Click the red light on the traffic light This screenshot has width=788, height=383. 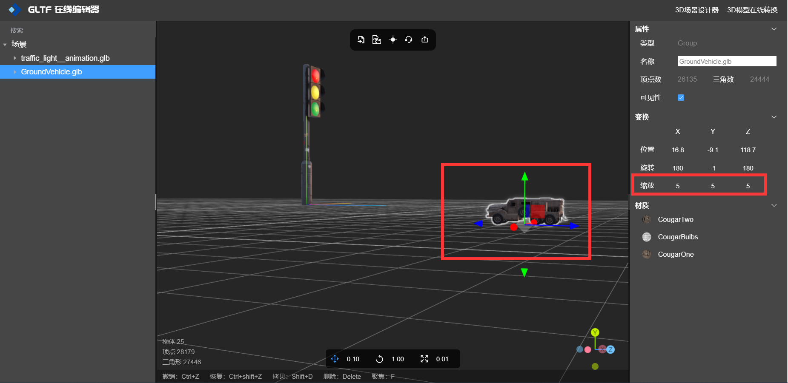click(x=315, y=76)
